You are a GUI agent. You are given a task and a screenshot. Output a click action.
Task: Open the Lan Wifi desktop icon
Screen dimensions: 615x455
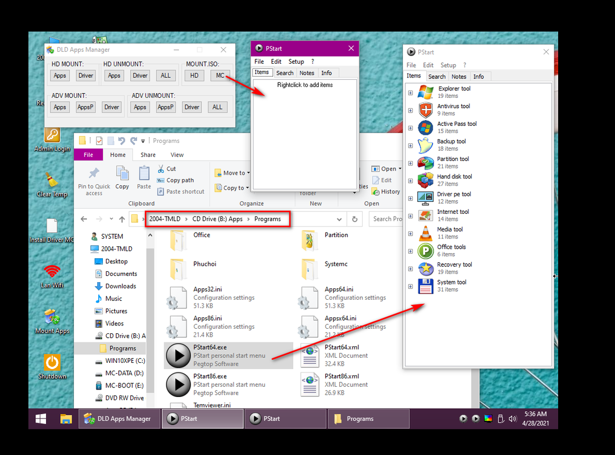tap(52, 276)
